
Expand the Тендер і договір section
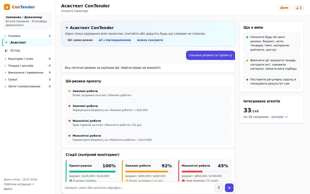[x=28, y=66]
